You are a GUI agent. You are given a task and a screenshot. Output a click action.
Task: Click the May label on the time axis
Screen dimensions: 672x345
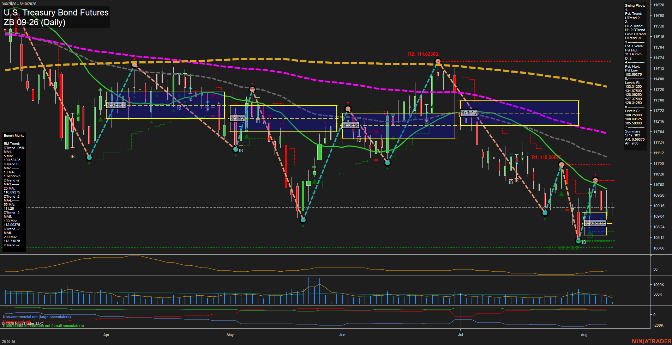(230, 335)
